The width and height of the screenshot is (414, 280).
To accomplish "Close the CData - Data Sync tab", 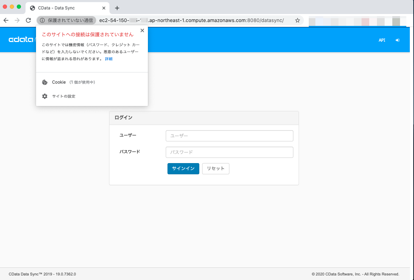I will pos(104,8).
